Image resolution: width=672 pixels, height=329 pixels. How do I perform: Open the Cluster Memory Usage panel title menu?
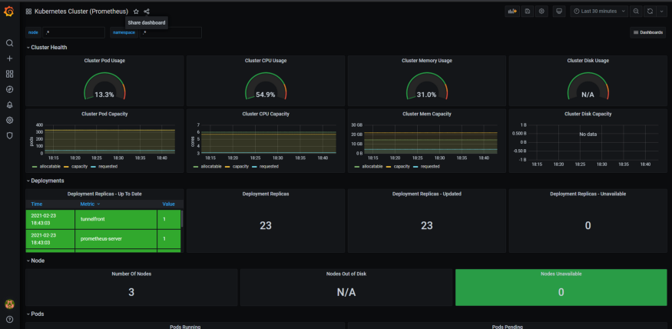point(427,61)
